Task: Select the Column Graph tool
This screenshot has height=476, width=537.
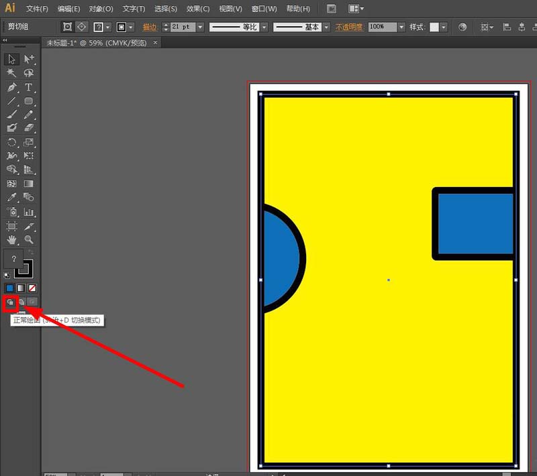Action: (29, 212)
